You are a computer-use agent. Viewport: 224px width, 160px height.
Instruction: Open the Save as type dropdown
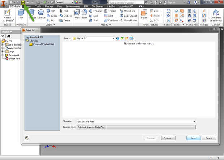194,127
